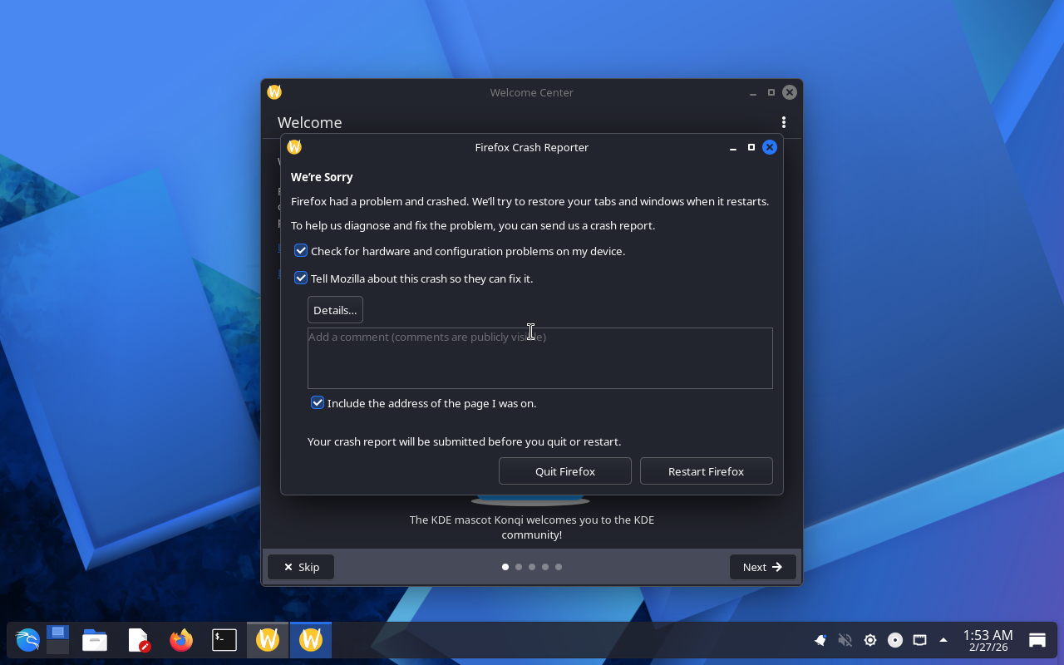Open the Kali application launcher menu

[x=27, y=640]
